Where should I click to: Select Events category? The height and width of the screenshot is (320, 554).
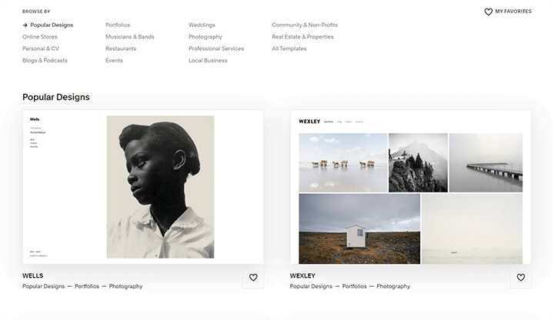pyautogui.click(x=114, y=61)
